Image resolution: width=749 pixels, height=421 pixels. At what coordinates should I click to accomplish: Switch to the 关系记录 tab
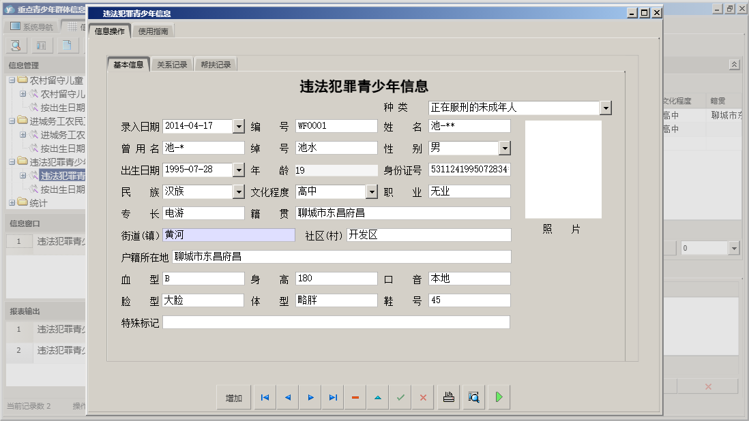(172, 65)
